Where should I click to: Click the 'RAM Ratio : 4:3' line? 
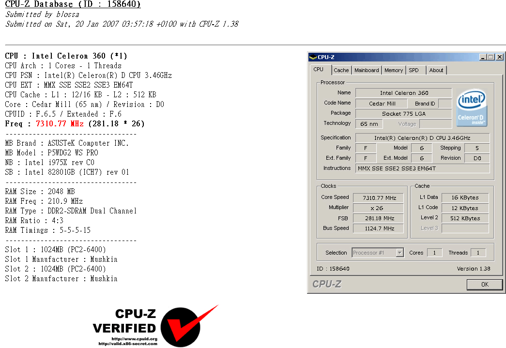34,221
